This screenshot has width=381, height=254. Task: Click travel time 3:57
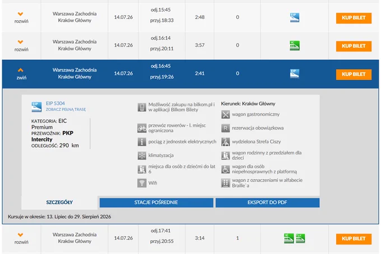tap(199, 45)
